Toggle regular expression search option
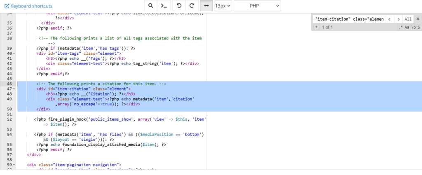Viewport: 422px width, 175px height. tap(401, 27)
